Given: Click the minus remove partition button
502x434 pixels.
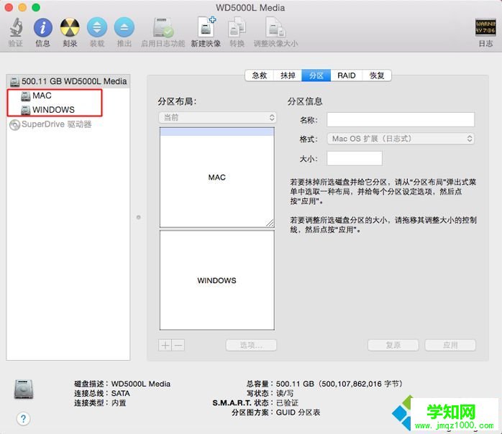Looking at the screenshot, I should click(x=178, y=345).
